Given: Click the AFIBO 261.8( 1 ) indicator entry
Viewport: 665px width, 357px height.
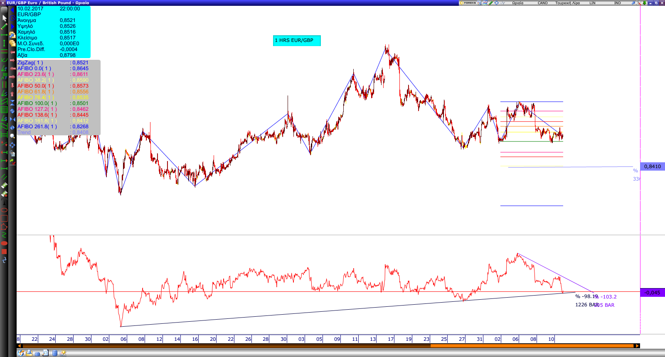Looking at the screenshot, I should coord(37,127).
